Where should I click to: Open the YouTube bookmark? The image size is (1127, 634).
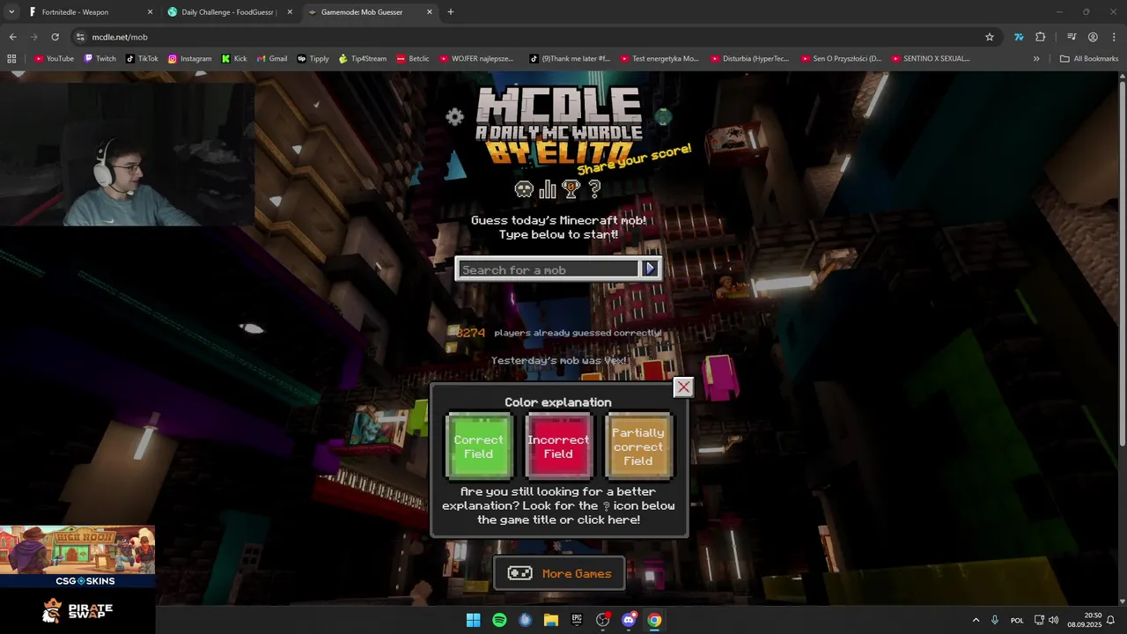(54, 59)
